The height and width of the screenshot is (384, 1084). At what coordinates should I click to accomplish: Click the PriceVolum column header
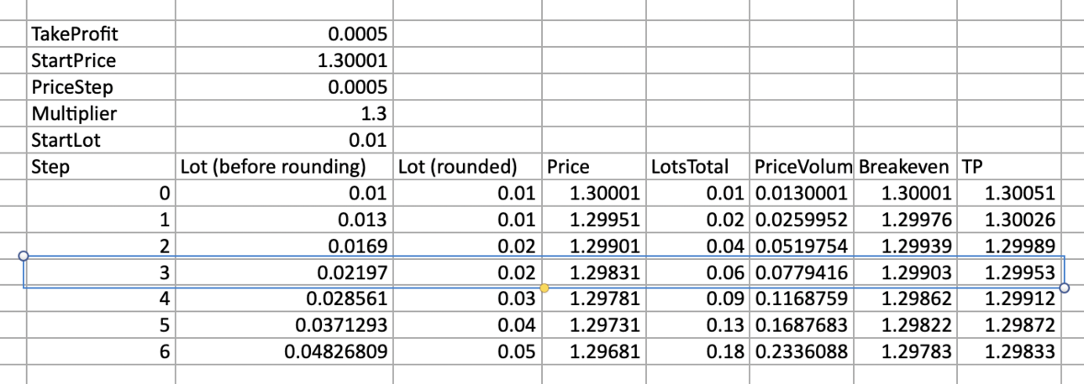pos(803,166)
